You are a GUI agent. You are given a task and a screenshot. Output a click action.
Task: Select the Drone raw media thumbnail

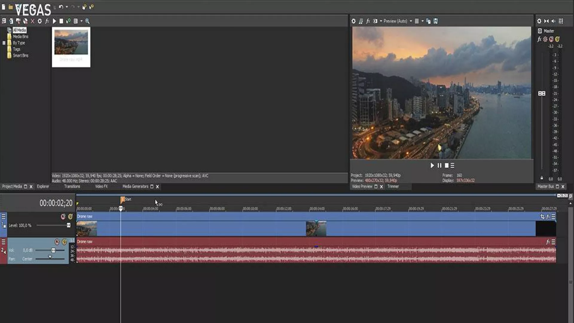(x=71, y=42)
